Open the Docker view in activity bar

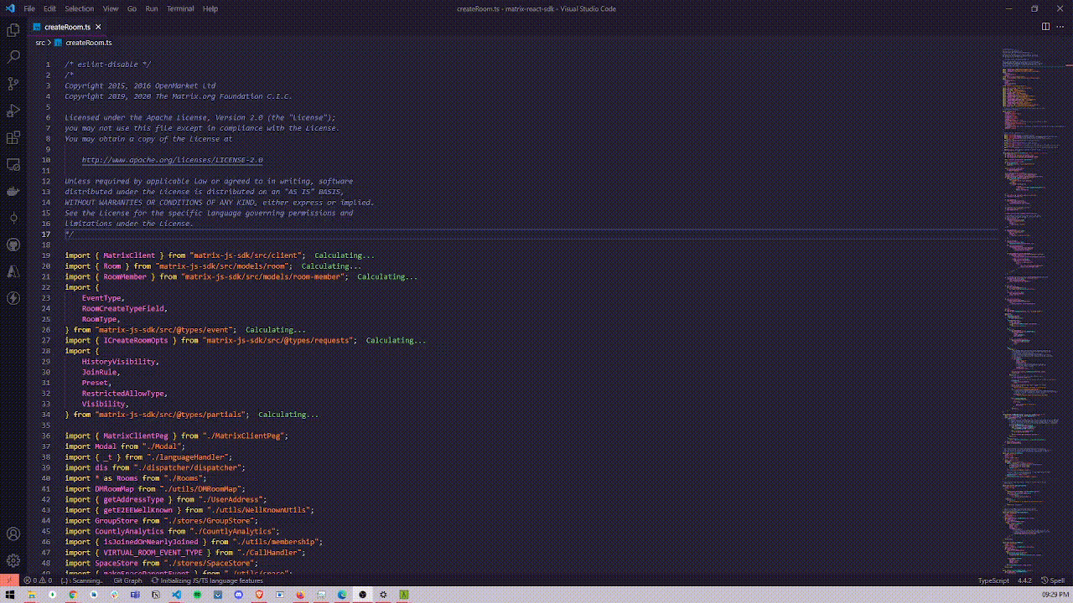13,191
